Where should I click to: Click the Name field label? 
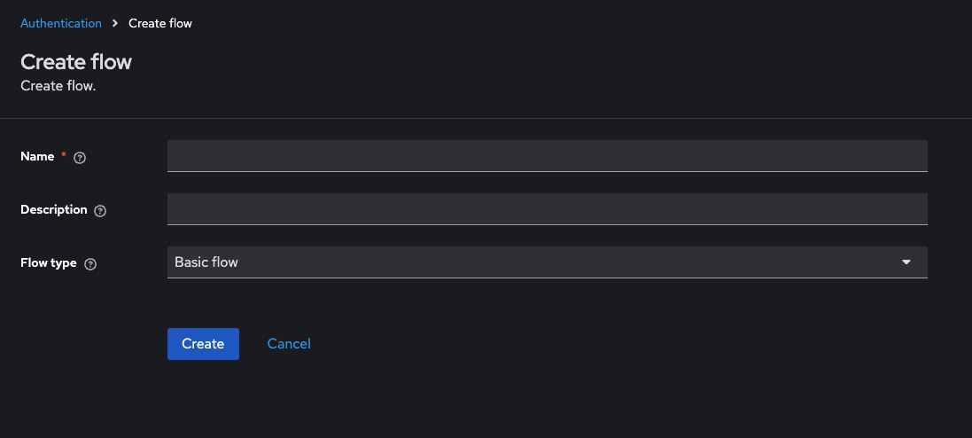point(37,156)
